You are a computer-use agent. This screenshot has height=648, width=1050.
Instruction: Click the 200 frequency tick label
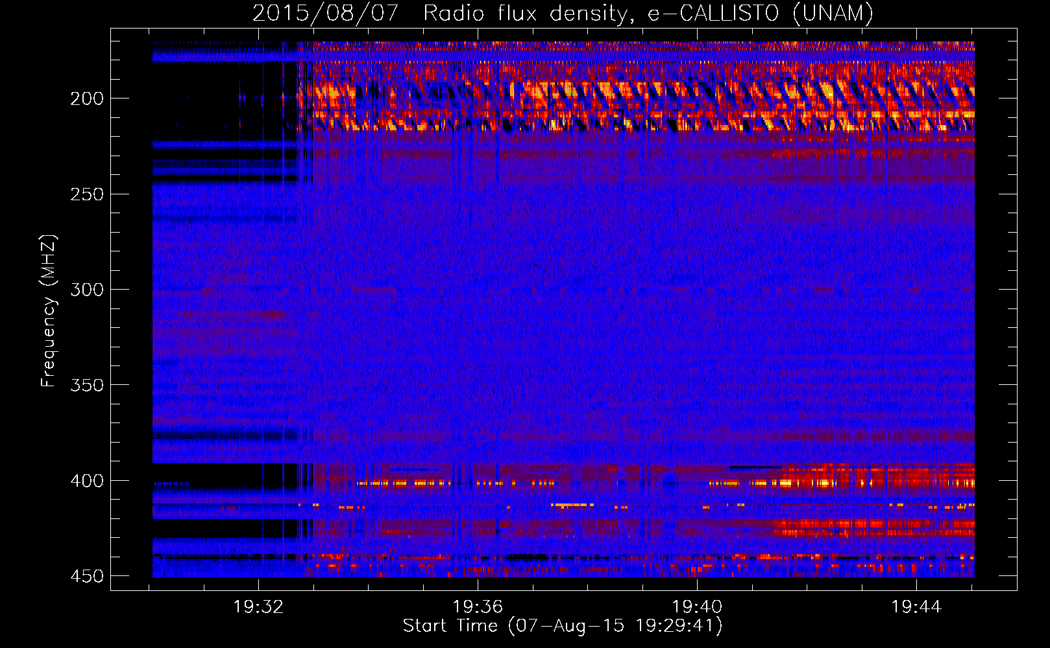click(87, 98)
